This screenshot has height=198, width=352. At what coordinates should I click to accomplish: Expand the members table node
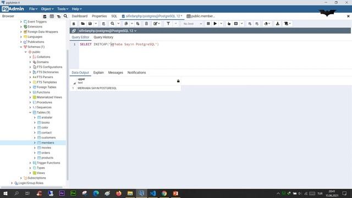point(35,143)
